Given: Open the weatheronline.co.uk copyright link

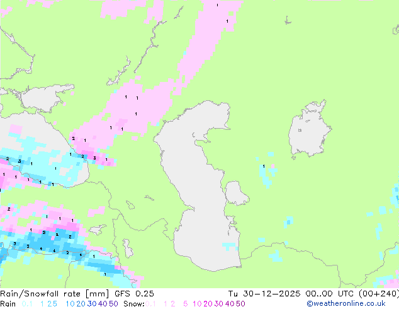Looking at the screenshot, I should click(346, 304).
